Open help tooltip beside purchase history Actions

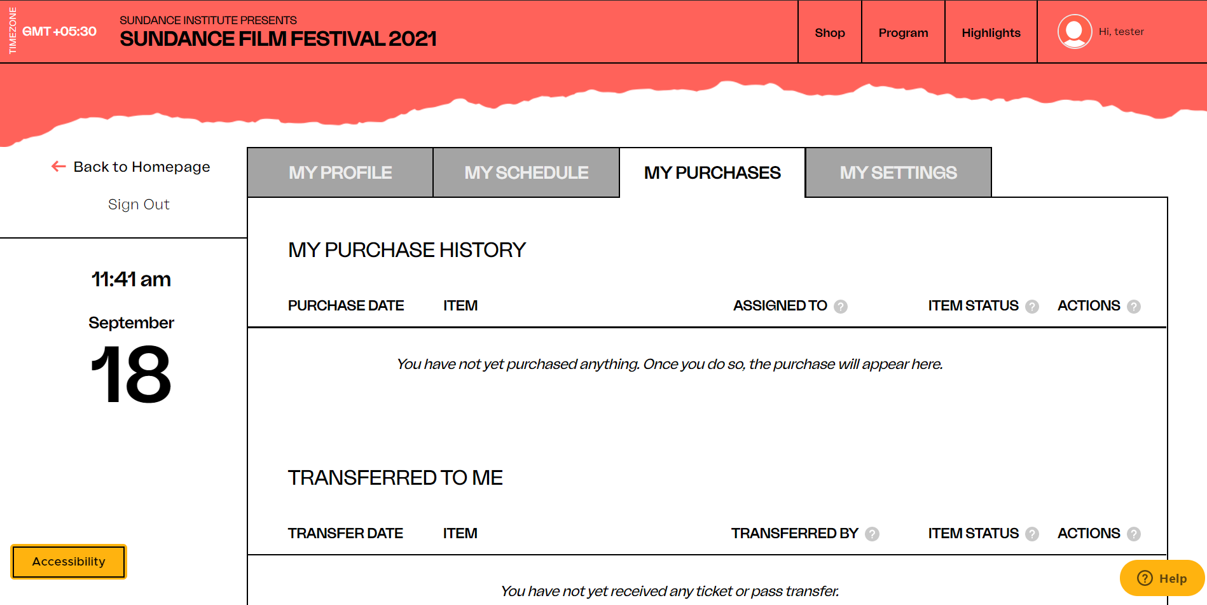[1134, 307]
